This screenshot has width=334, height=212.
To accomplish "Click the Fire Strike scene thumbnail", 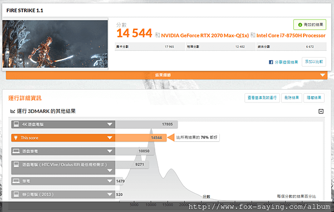I will [x=55, y=44].
